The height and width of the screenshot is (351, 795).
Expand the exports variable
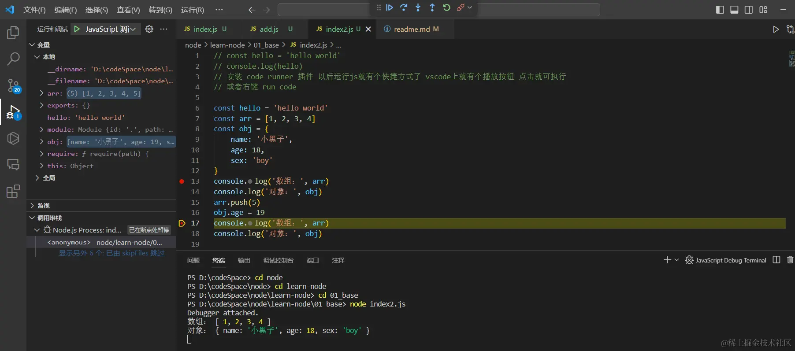41,105
